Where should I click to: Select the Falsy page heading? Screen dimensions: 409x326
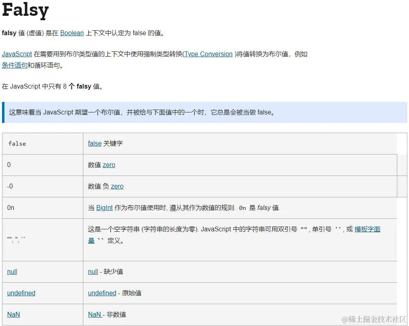click(x=25, y=11)
